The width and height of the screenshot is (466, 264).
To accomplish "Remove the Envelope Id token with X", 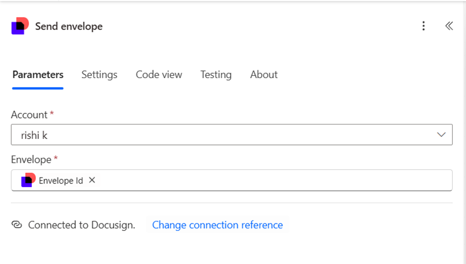I will tap(92, 180).
